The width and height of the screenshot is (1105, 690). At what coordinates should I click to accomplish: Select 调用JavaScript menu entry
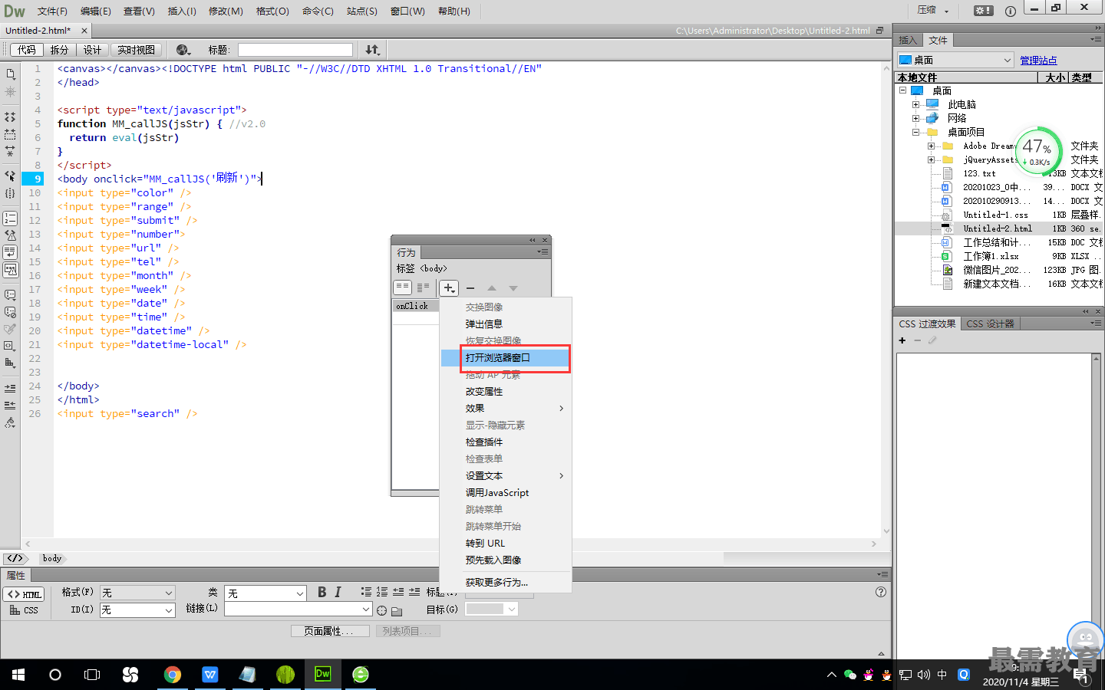tap(506, 493)
